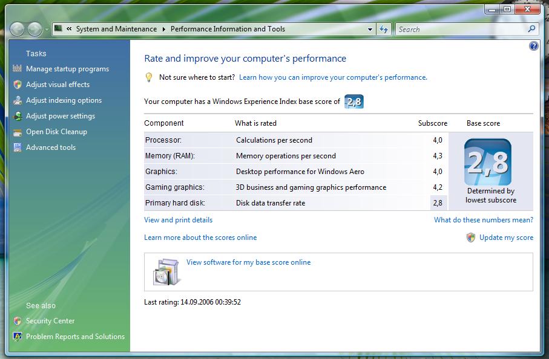Click the magnifying glass search icon
549x359 pixels.
(x=531, y=29)
